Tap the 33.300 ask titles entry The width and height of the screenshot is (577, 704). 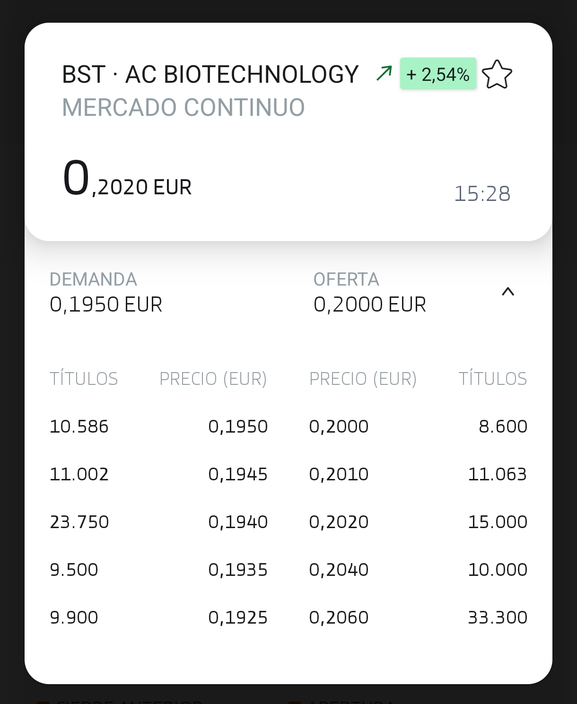click(498, 618)
